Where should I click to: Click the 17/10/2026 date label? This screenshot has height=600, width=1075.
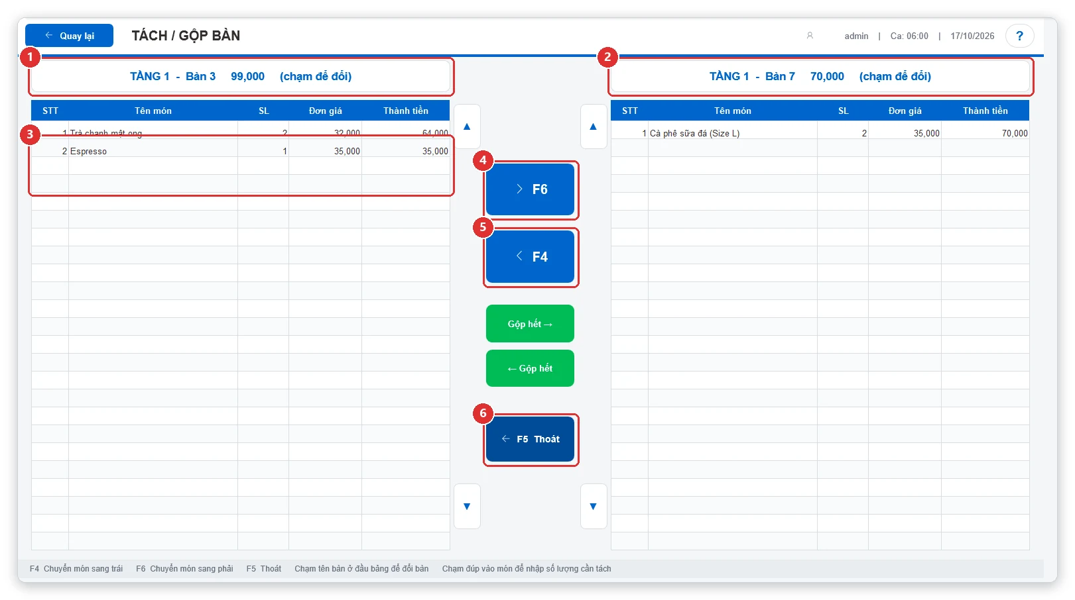[972, 36]
